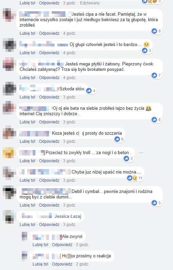This screenshot has height=270, width=173.
Task: Click the avatar beside the 'Przecież to zwykły troll' comment
Action: click(x=9, y=153)
